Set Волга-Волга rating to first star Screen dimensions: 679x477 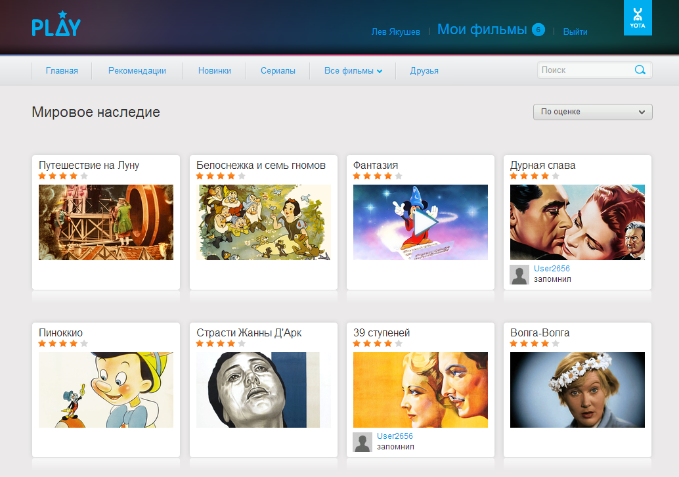click(514, 344)
